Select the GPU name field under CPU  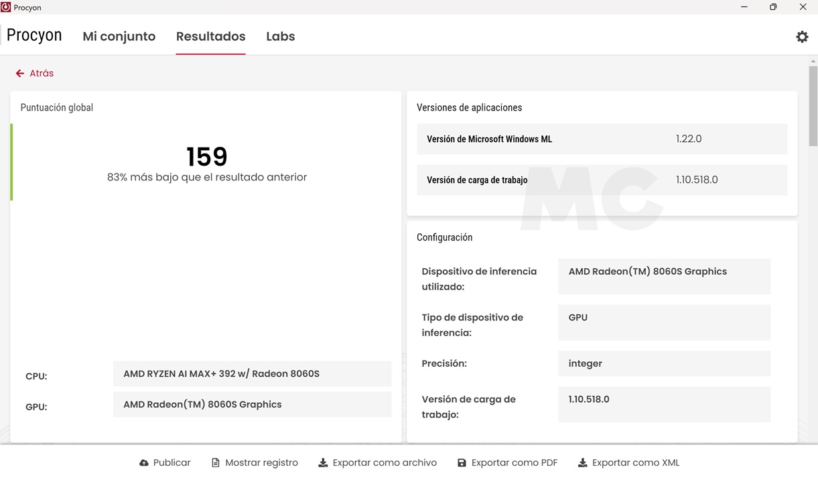click(x=252, y=405)
